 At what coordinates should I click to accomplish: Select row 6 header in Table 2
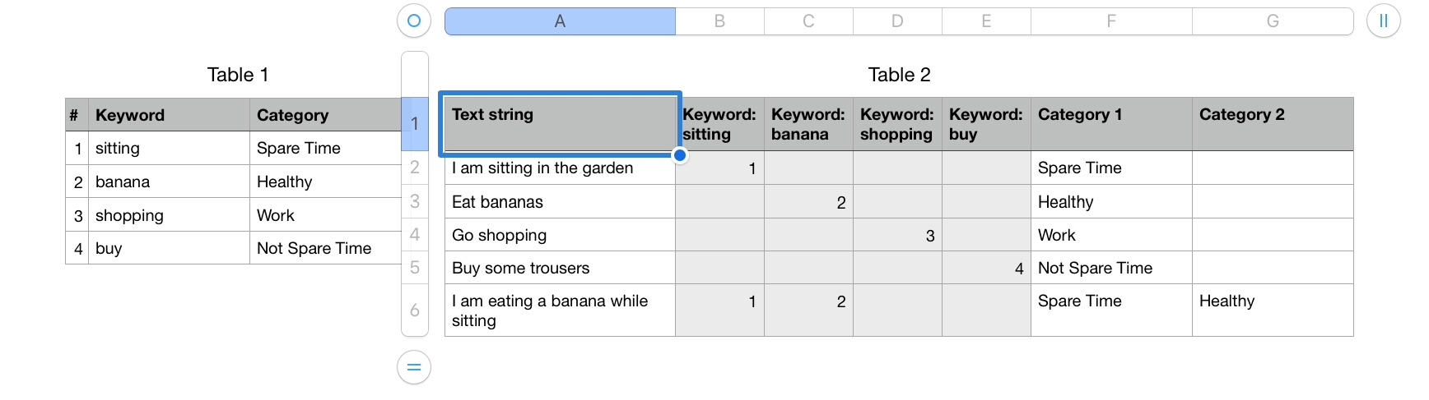click(415, 310)
